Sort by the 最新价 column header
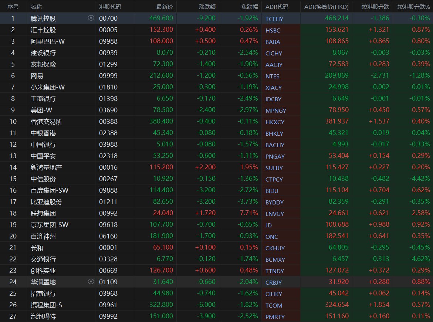Screen dimensions: 433x322 [x=165, y=7]
